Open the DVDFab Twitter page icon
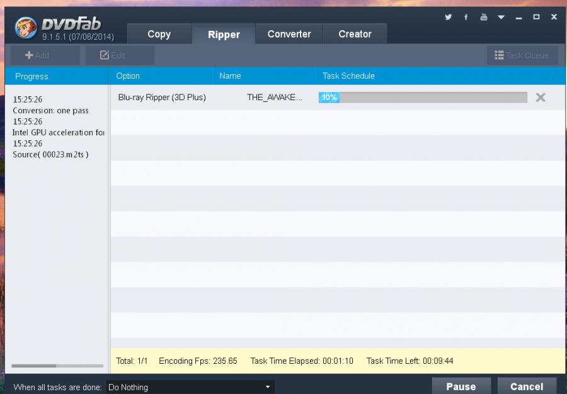Screen dimensions: 567x394 coord(449,17)
